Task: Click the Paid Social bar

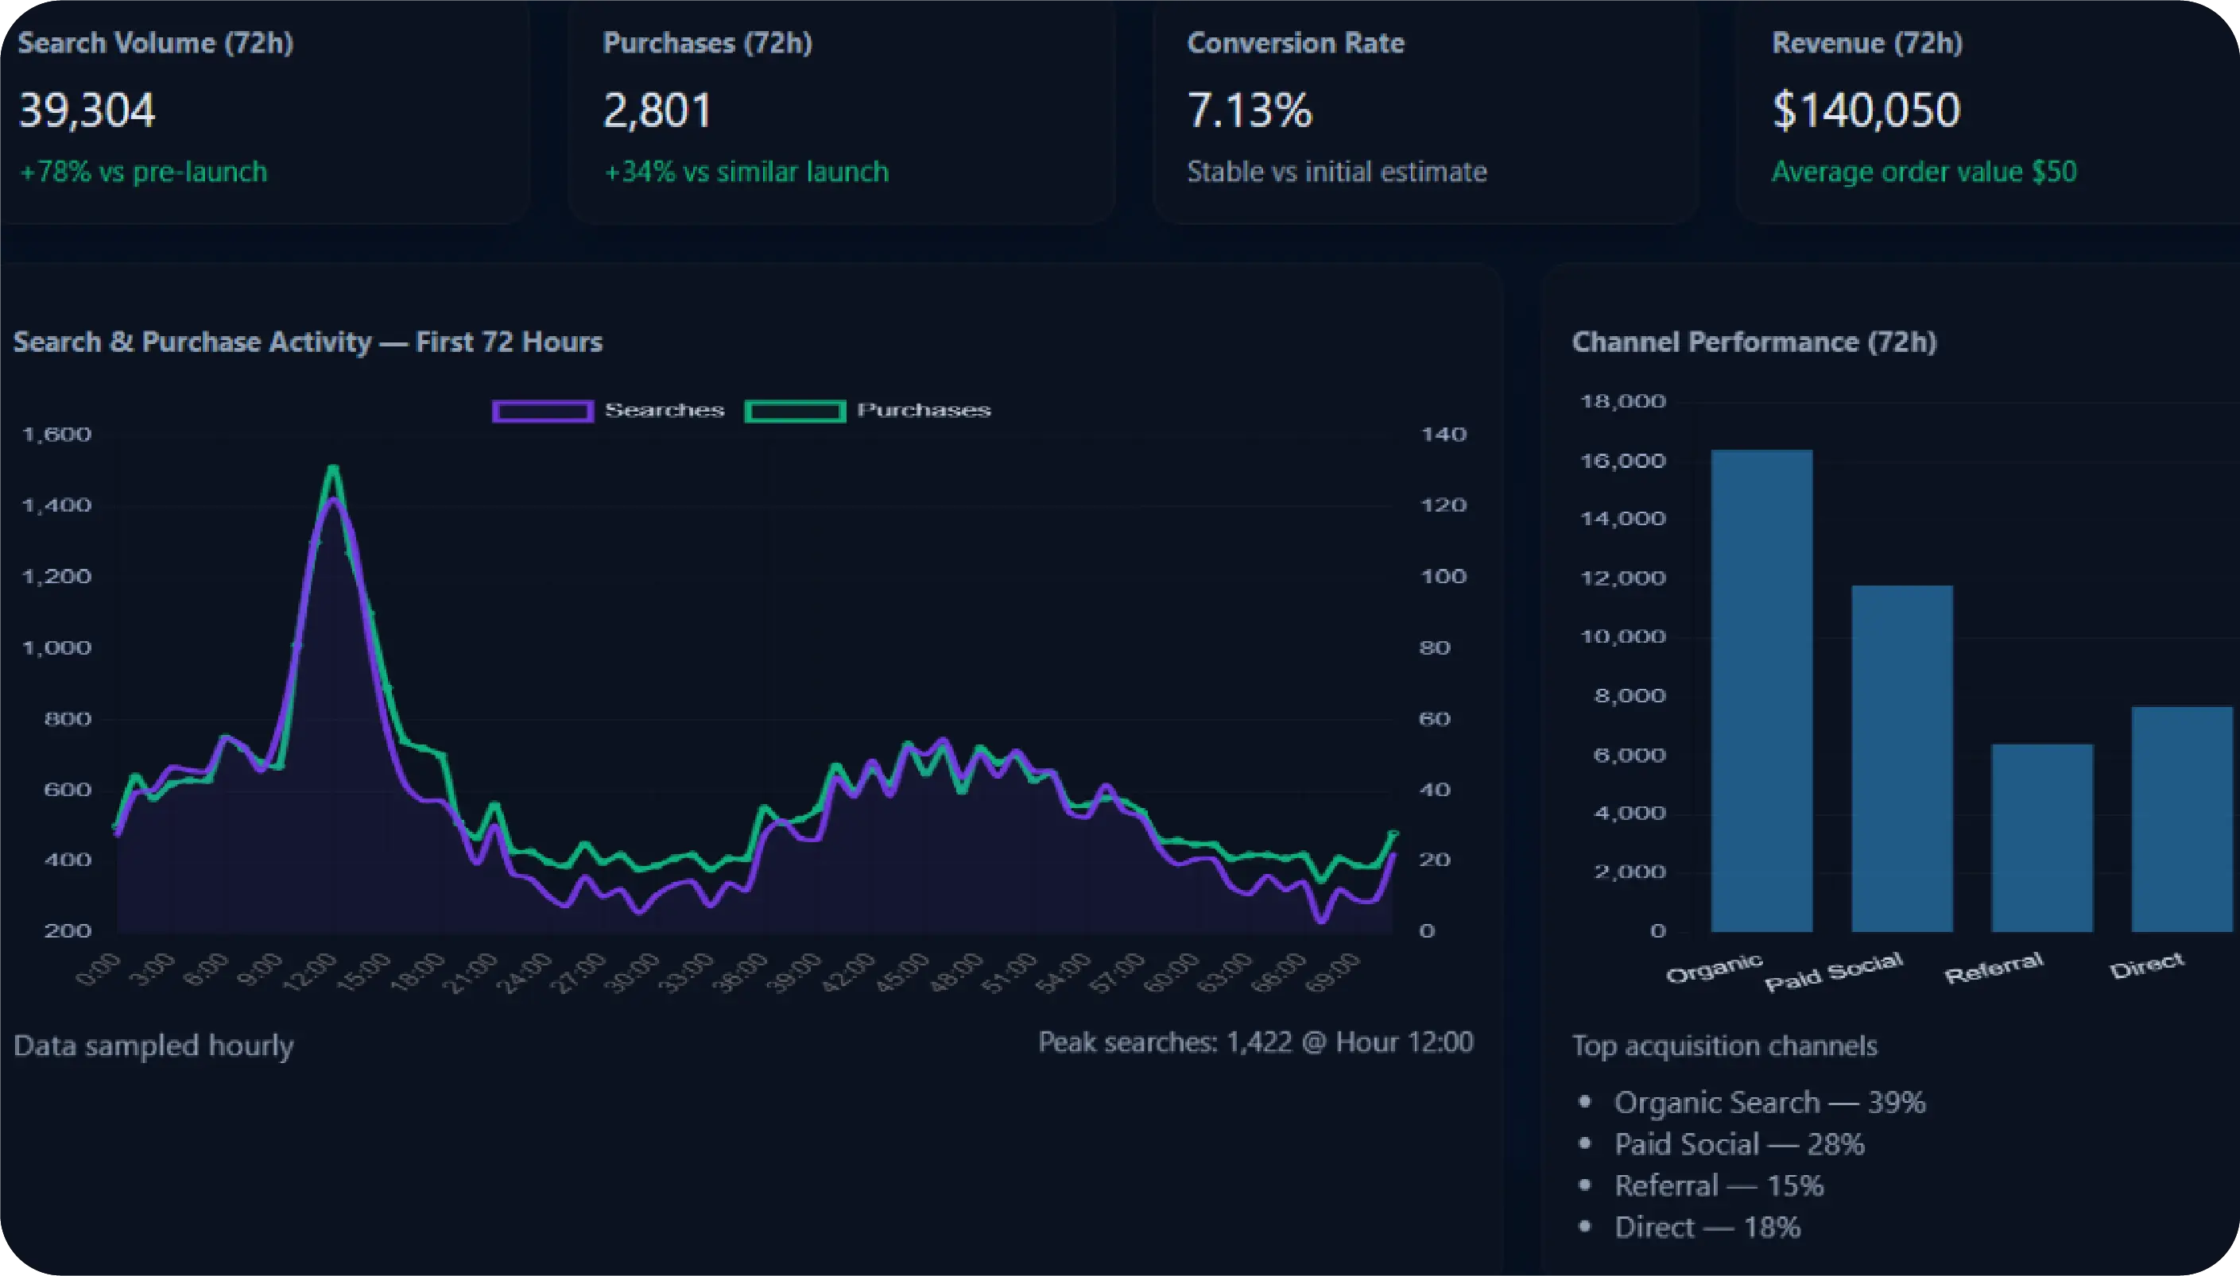Action: (x=1901, y=758)
